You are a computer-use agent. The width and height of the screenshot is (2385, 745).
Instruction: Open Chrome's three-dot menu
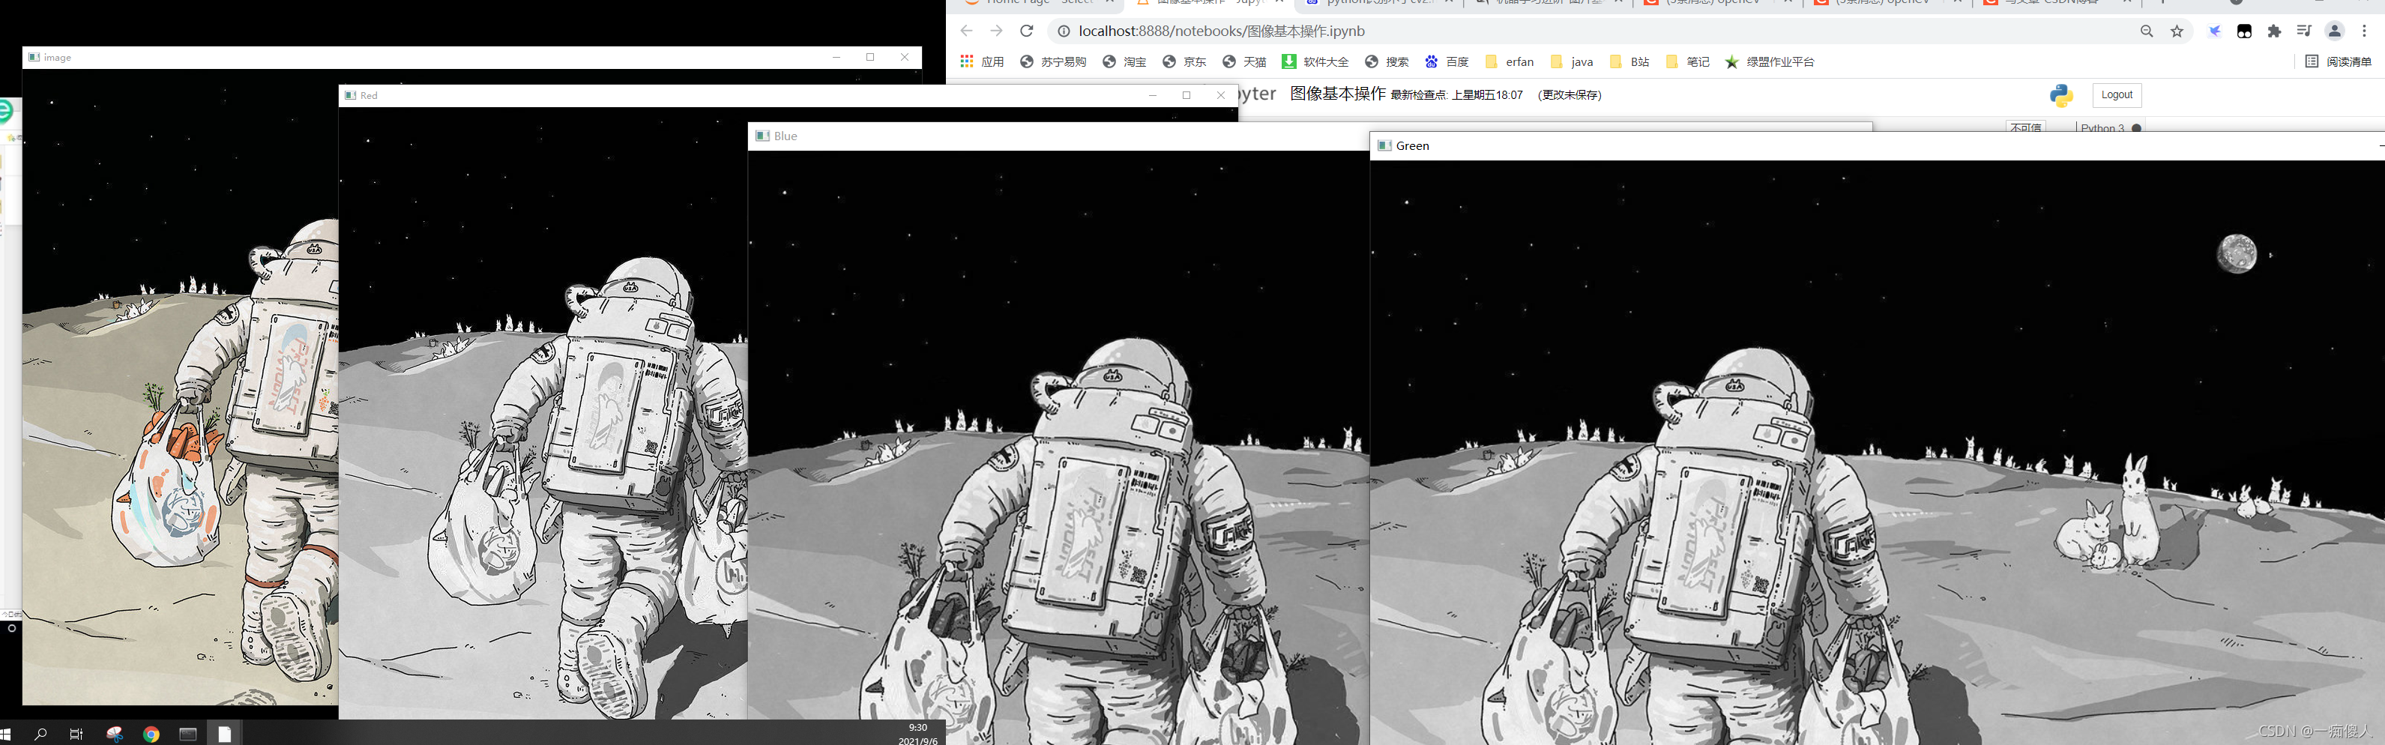click(x=2364, y=31)
